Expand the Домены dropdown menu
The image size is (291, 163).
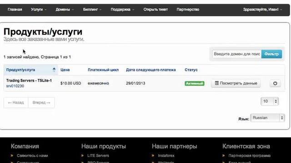click(65, 10)
